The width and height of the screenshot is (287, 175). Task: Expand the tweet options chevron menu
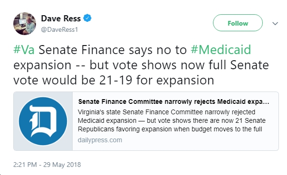point(275,23)
